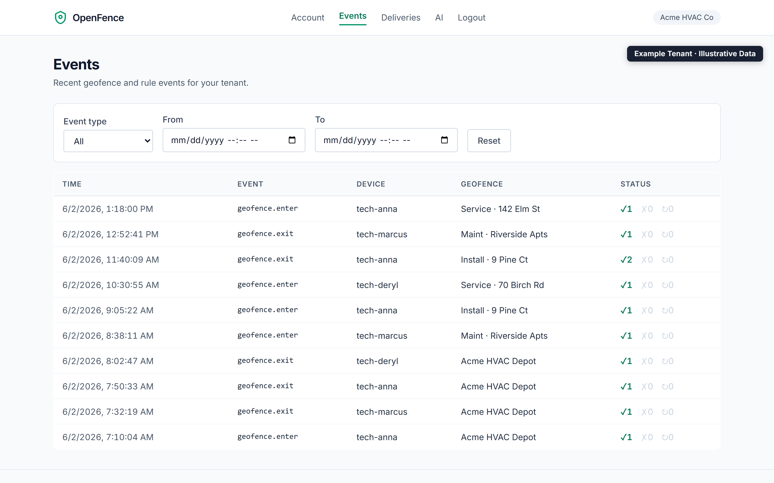The height and width of the screenshot is (483, 774).
Task: Click the Events page heading
Action: [x=76, y=65]
